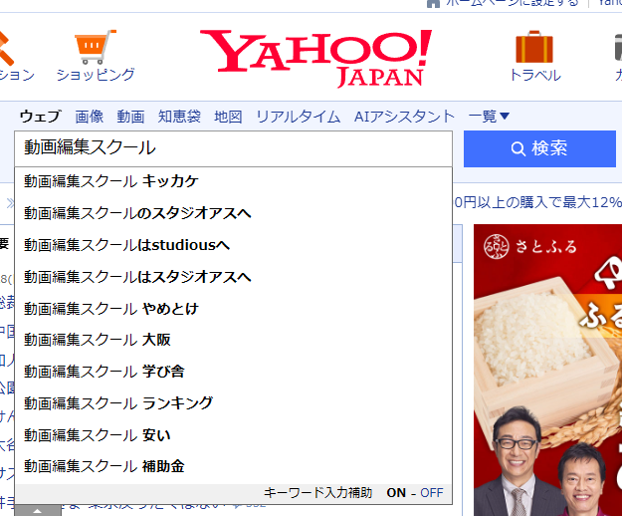Screen dimensions: 622x516
Task: Choose suggestion 動画編集スクール やめとけ
Action: [x=233, y=309]
